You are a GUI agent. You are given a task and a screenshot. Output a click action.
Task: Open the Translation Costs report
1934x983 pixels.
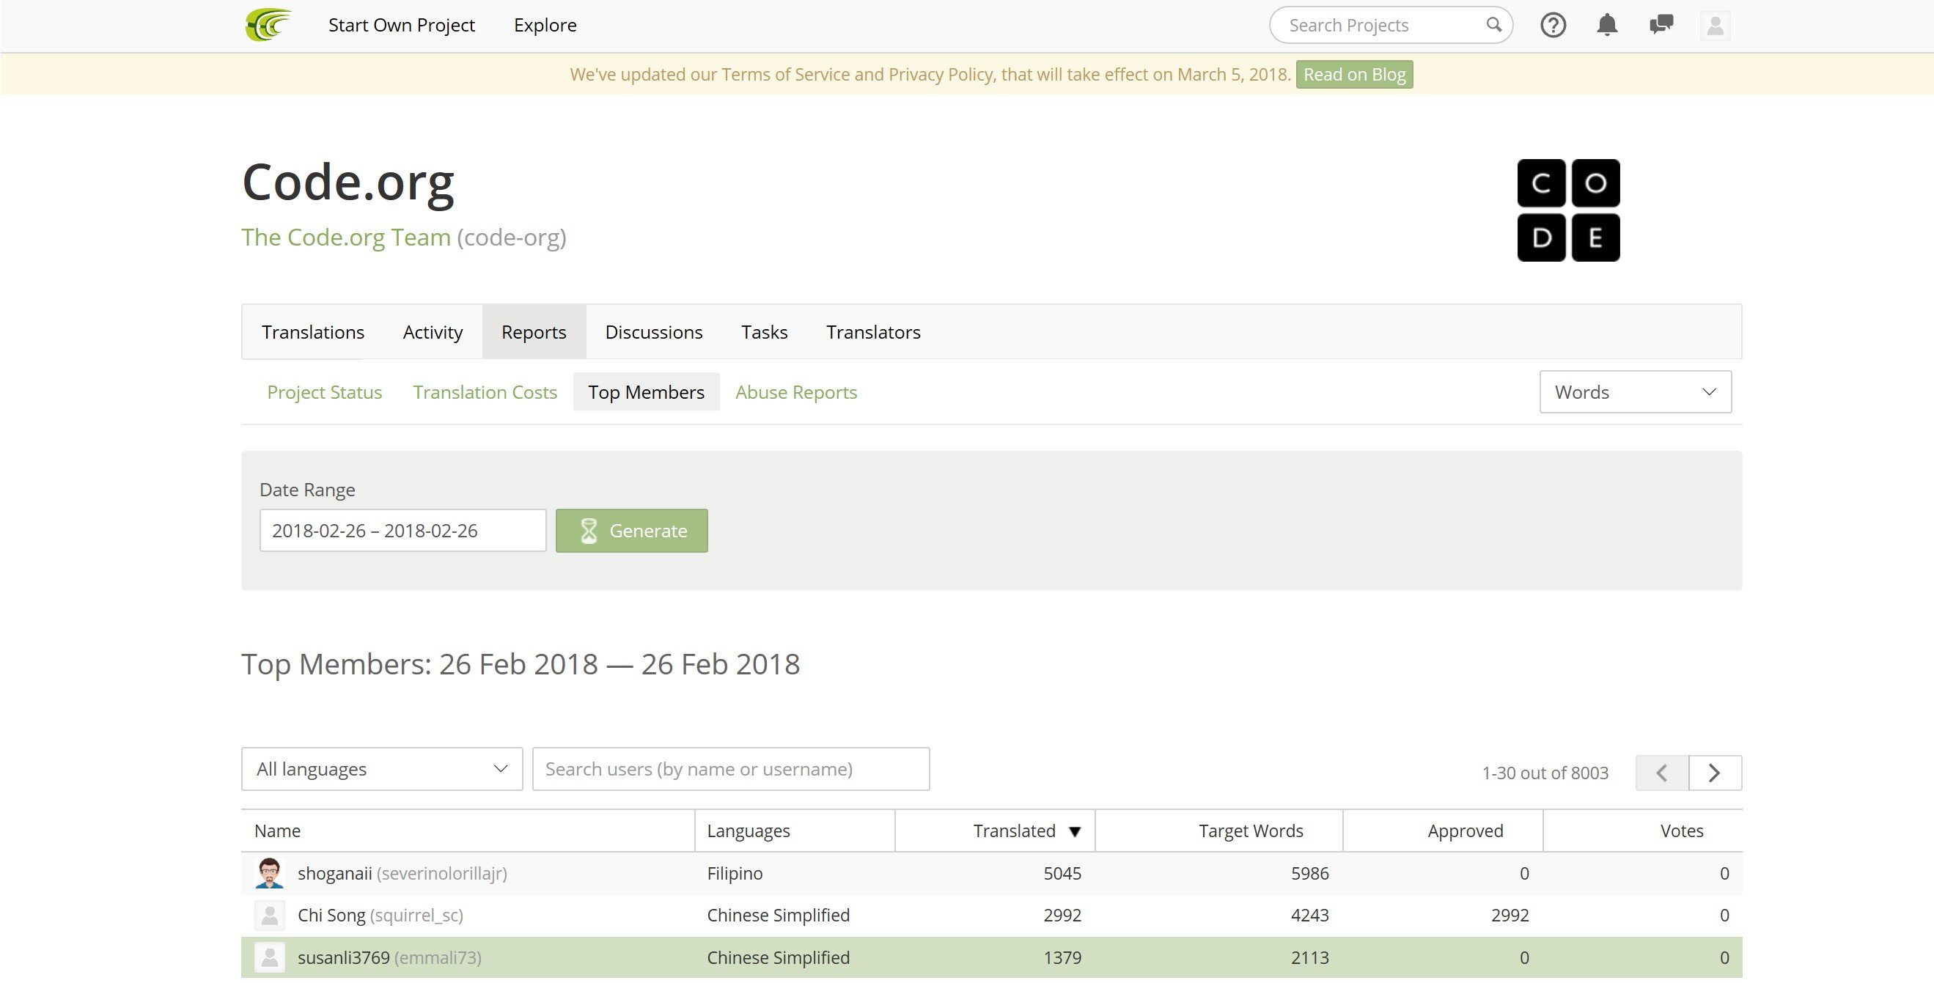coord(485,392)
